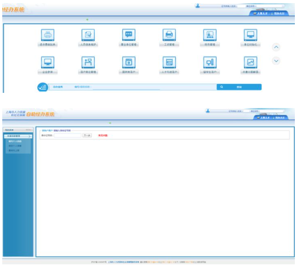Click the 工资管理 label button
298x267 pixels.
coord(169,45)
